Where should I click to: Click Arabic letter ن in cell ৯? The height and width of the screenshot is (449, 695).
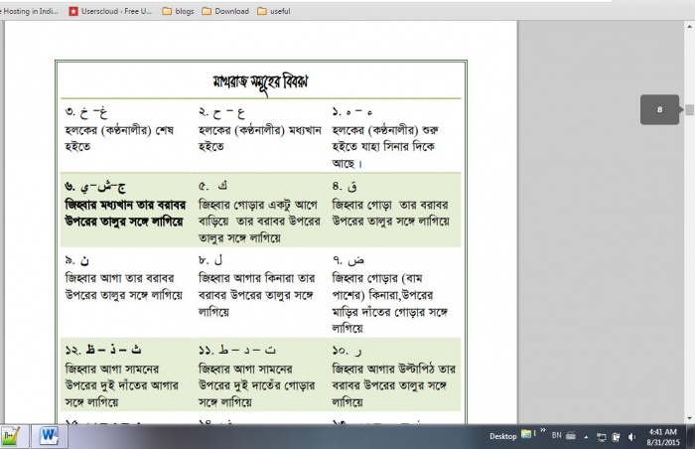click(84, 261)
